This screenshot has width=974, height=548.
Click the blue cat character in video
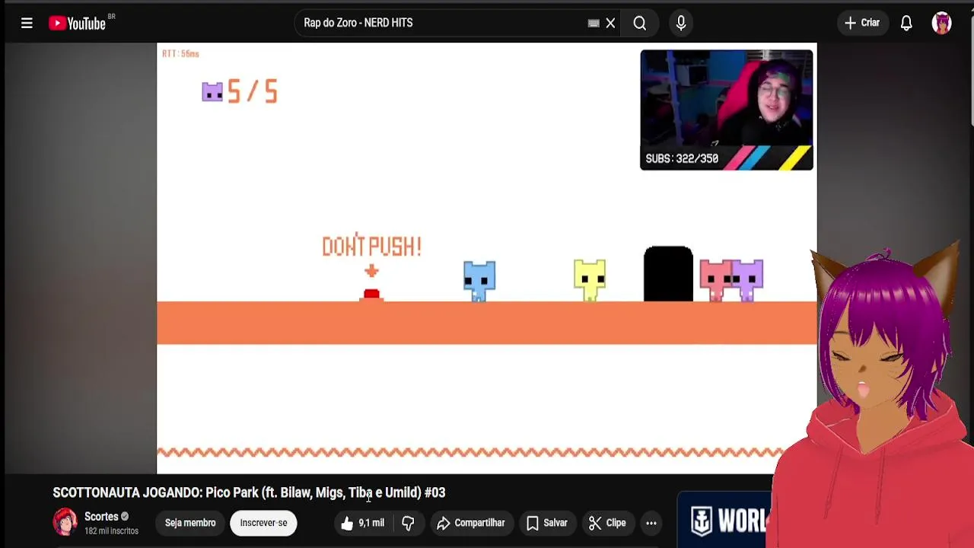tap(479, 281)
